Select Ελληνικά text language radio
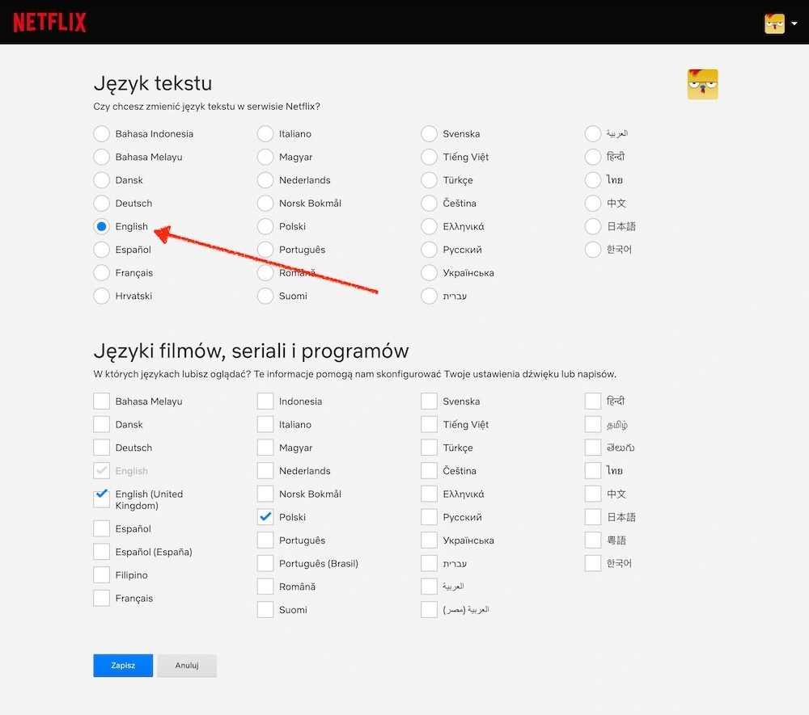The width and height of the screenshot is (809, 715). coord(429,226)
